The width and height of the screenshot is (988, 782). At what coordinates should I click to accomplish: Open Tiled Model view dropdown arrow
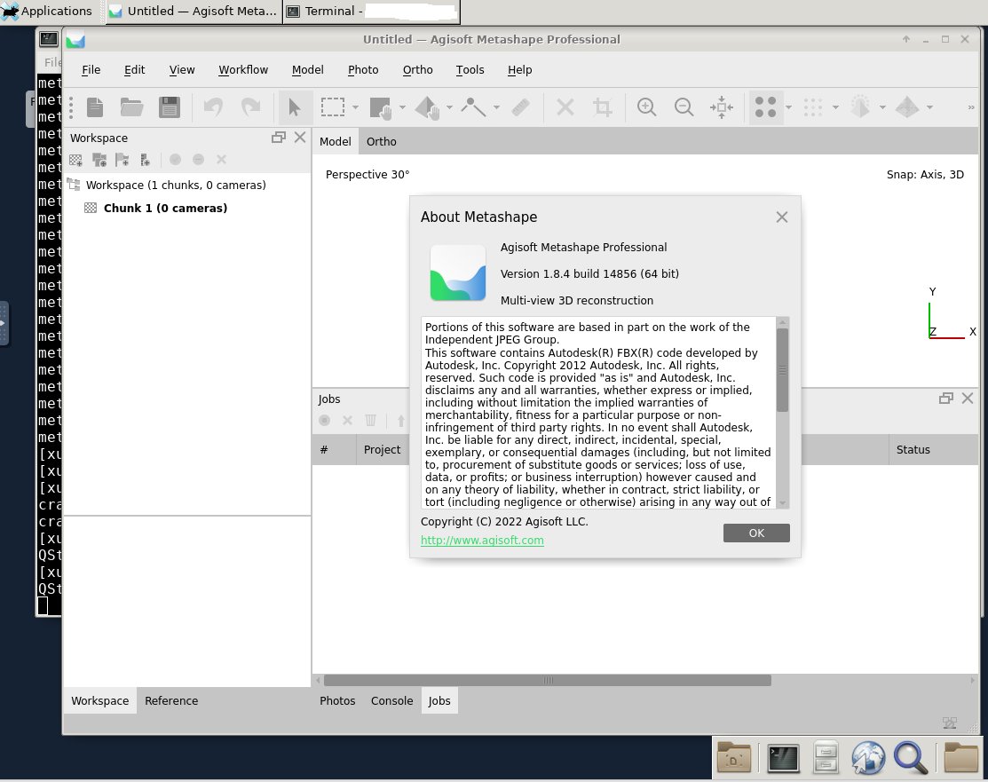click(x=929, y=107)
